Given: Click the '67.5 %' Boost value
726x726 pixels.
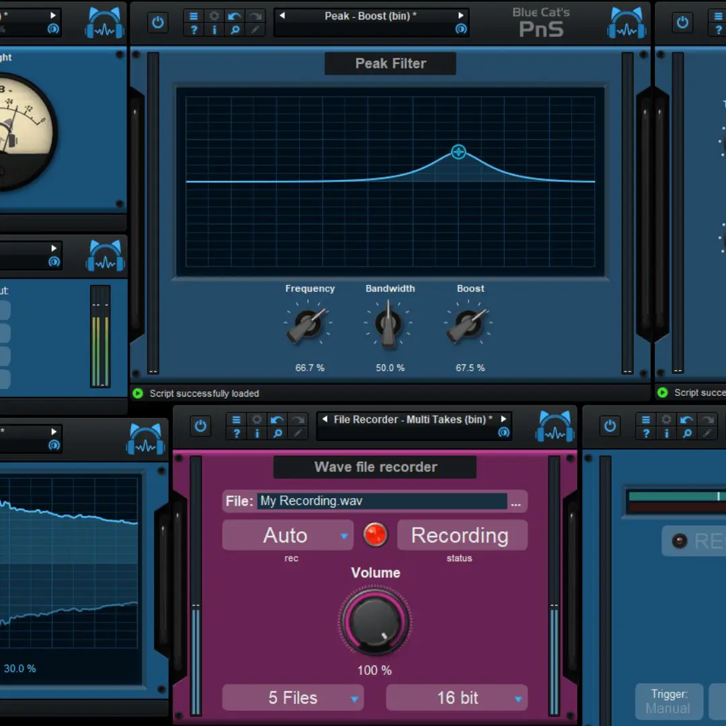Looking at the screenshot, I should point(470,368).
